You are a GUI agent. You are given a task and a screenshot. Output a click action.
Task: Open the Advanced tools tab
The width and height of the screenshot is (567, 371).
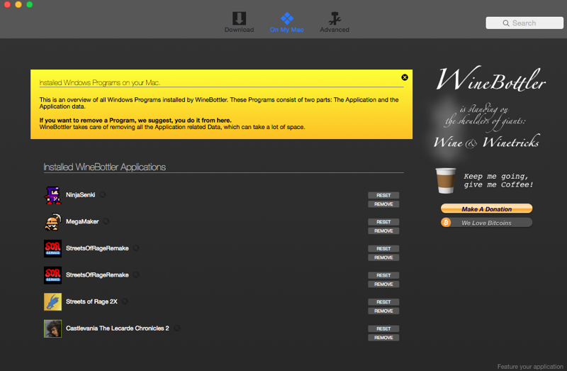[x=335, y=22]
